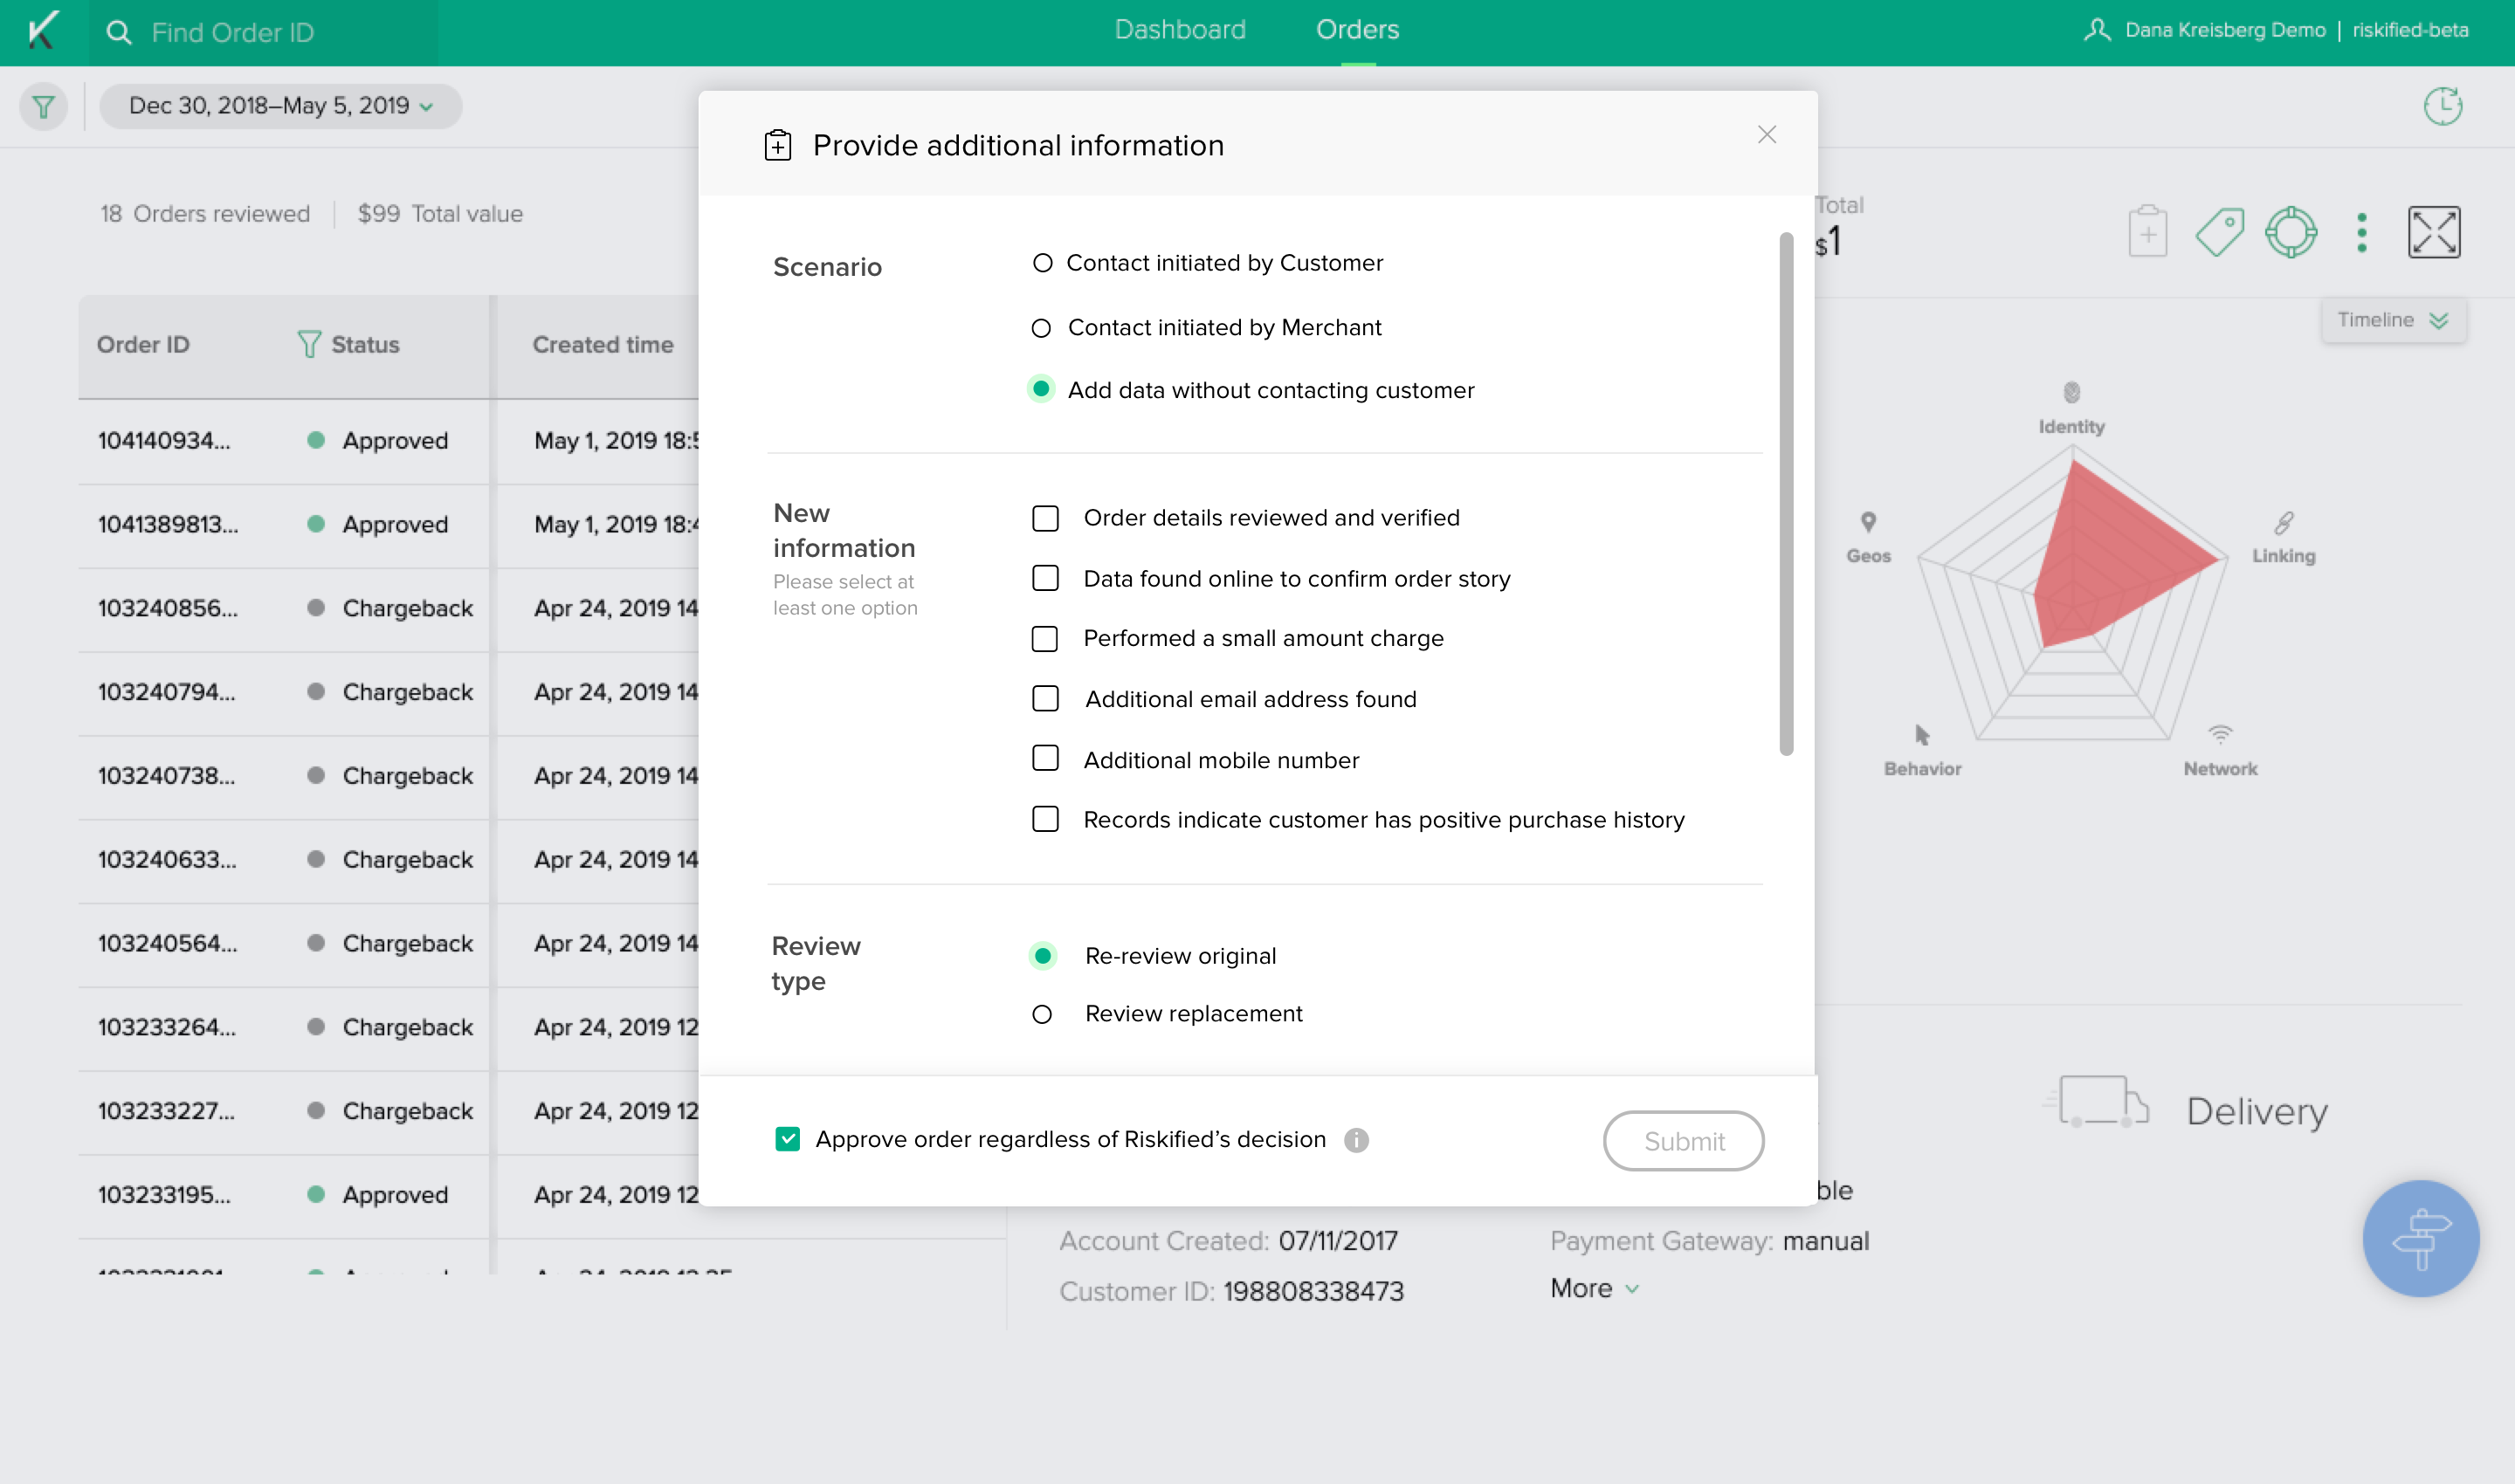Switch to the Dashboard tab
This screenshot has width=2515, height=1484.
[x=1180, y=30]
